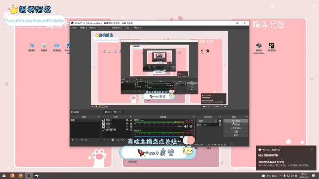The height and width of the screenshot is (179, 319).
Task: Select 图像 3 in the sources list
Action: (x=109, y=121)
